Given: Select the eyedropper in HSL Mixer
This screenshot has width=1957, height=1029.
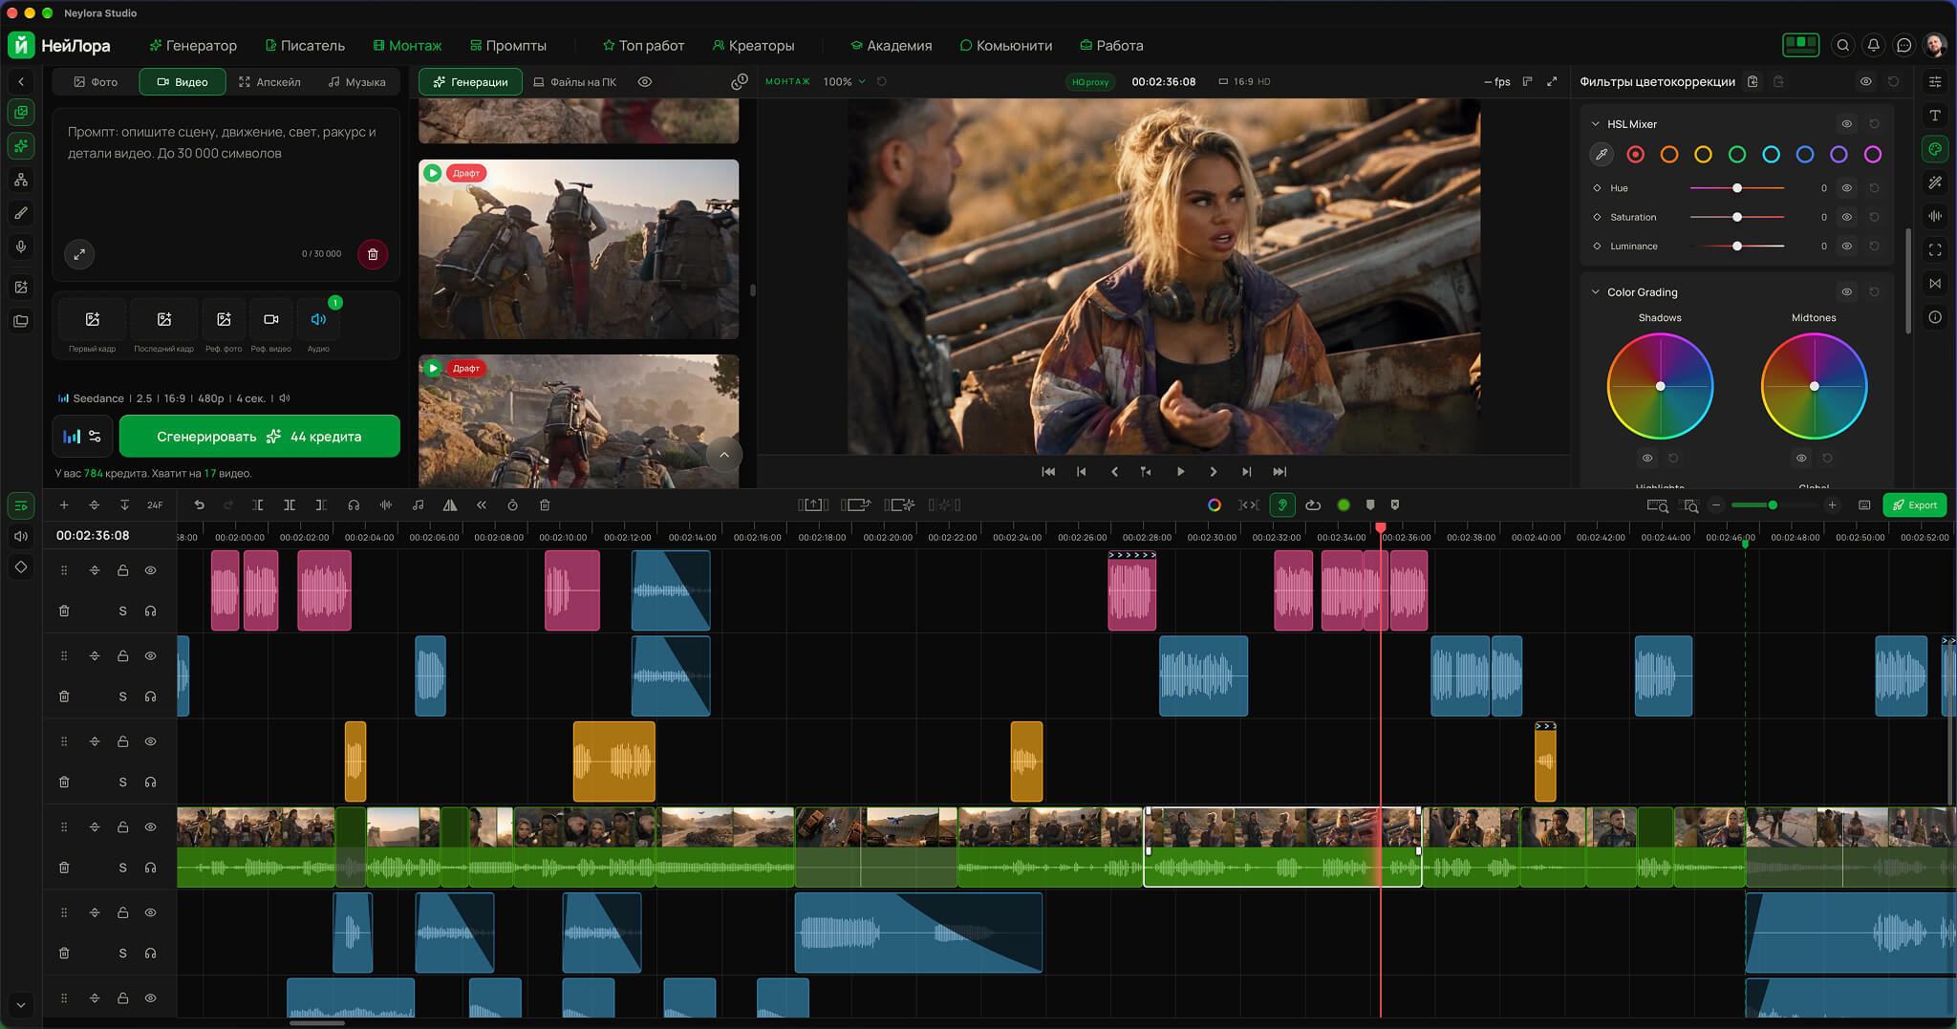Looking at the screenshot, I should click(x=1602, y=154).
